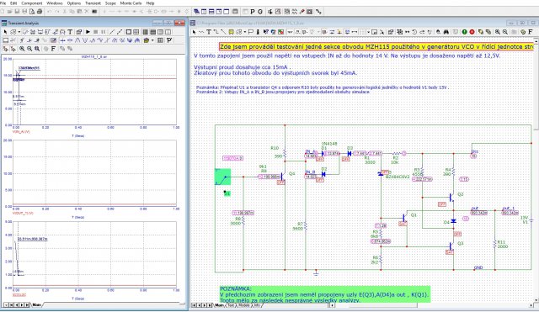Screen dimensions: 539x312
Task: Click the Run (play) button in Transient Analysis
Action: [88, 32]
